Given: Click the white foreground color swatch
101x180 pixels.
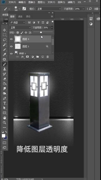Looking at the screenshot, I should click(4, 136).
